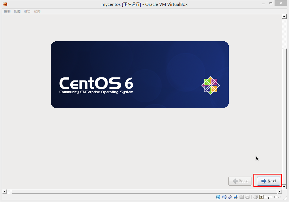Minimize the VirtualBox window
Screen dimensions: 289x202
click(263, 4)
